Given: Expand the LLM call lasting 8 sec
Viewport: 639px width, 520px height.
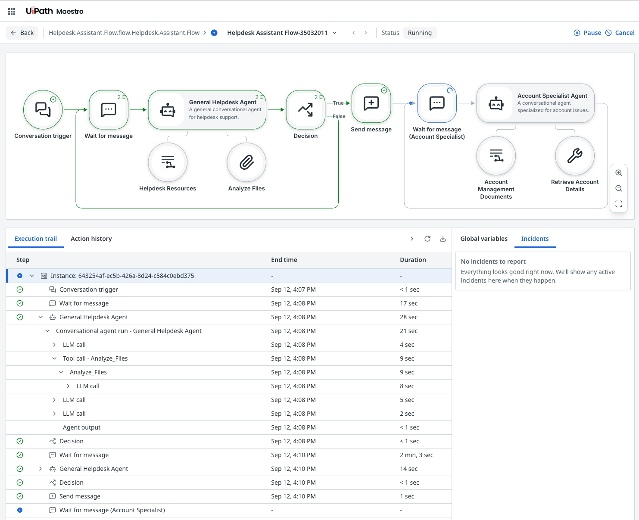Looking at the screenshot, I should (68, 386).
